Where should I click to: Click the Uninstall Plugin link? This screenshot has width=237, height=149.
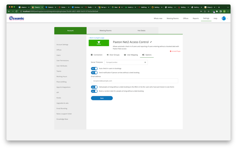tap(175, 51)
